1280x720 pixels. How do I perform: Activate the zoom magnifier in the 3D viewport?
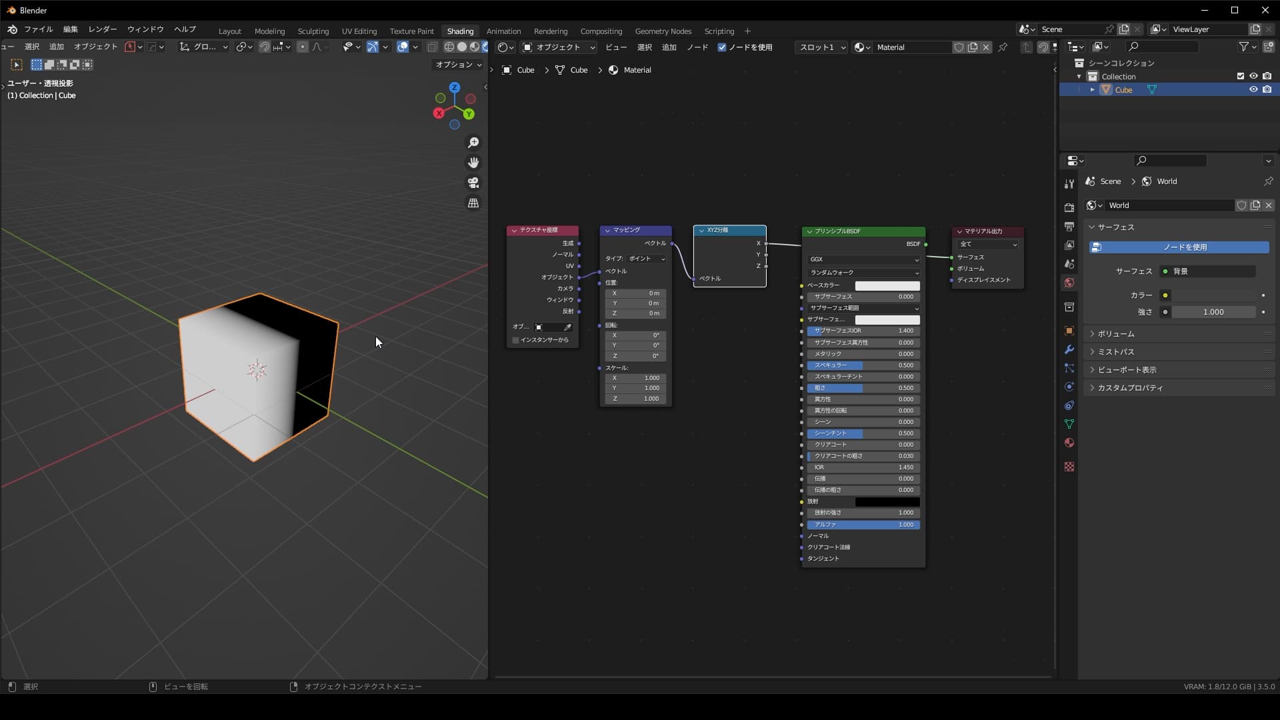pos(473,142)
